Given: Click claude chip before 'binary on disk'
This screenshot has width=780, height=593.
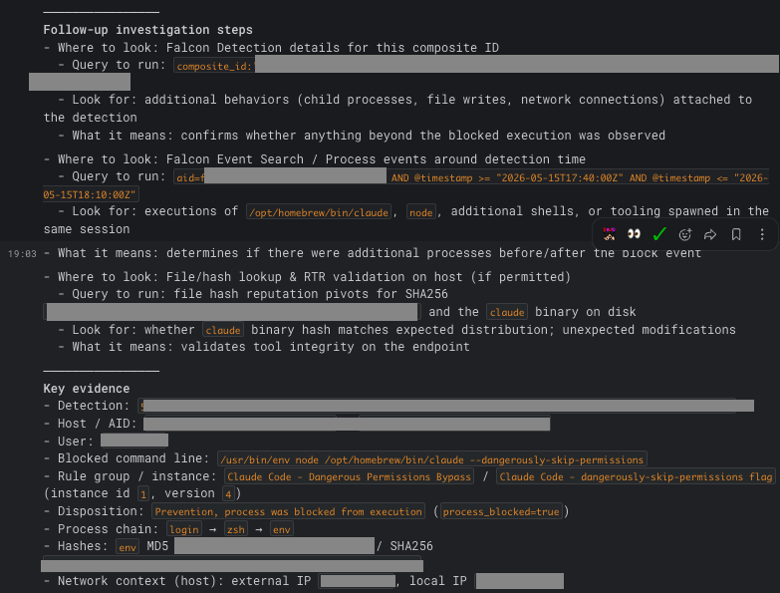Looking at the screenshot, I should [x=507, y=312].
